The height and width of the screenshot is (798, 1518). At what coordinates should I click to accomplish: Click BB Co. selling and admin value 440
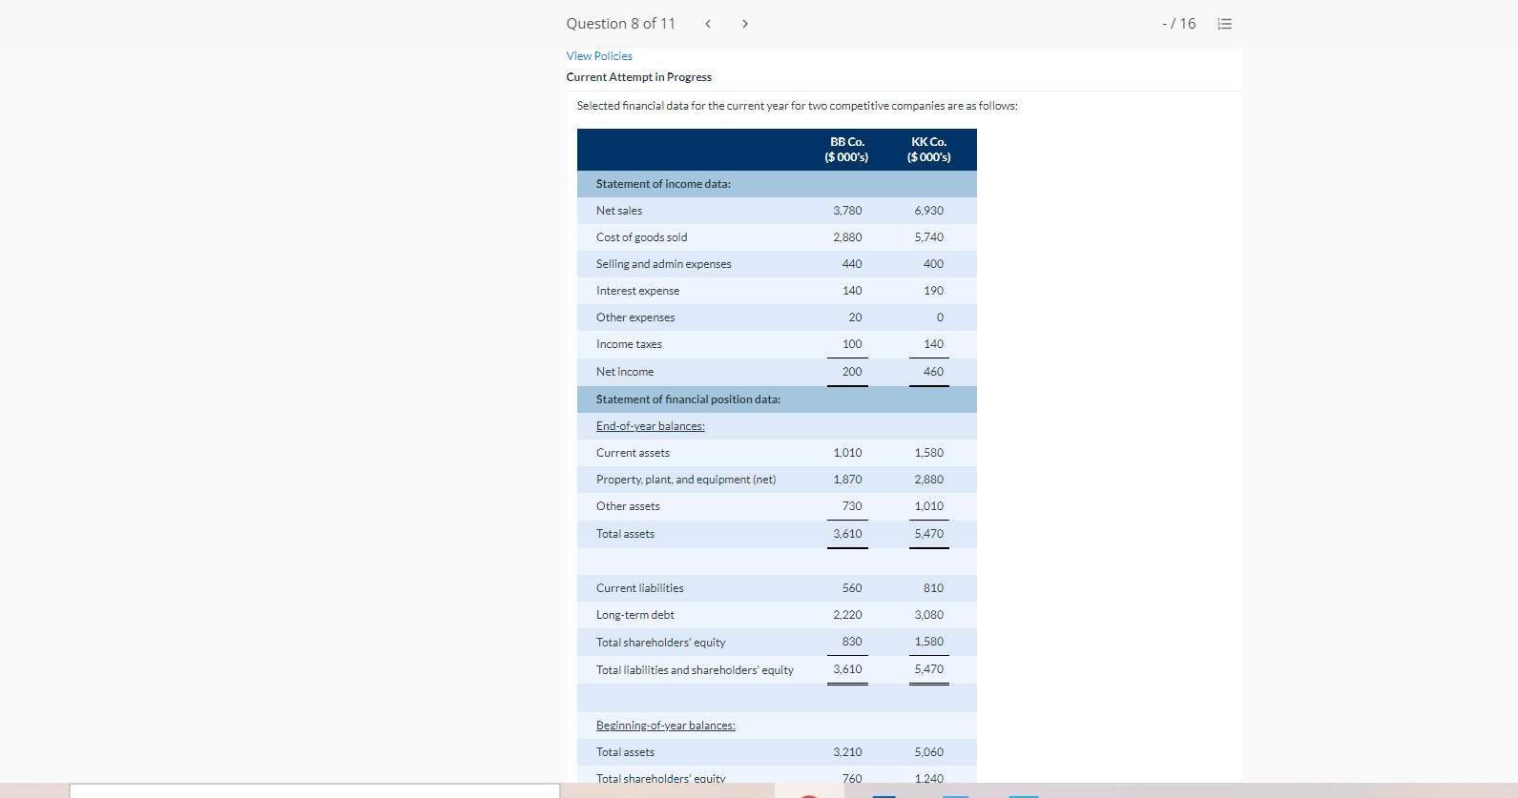852,264
